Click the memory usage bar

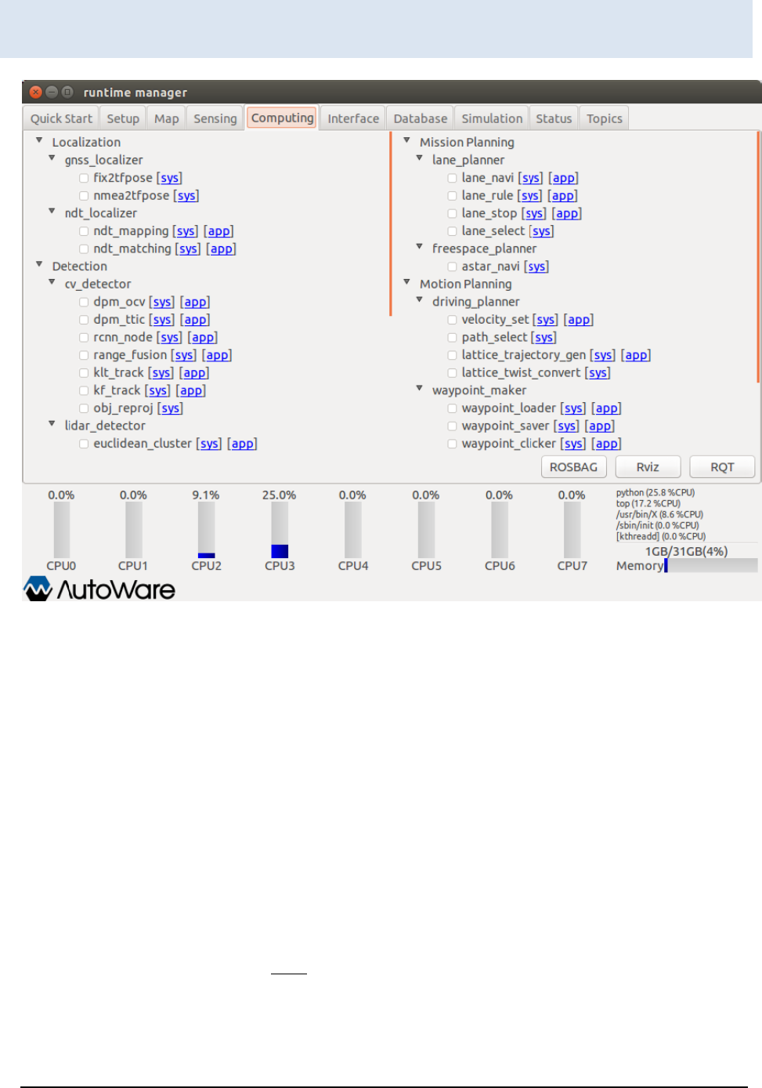point(713,564)
